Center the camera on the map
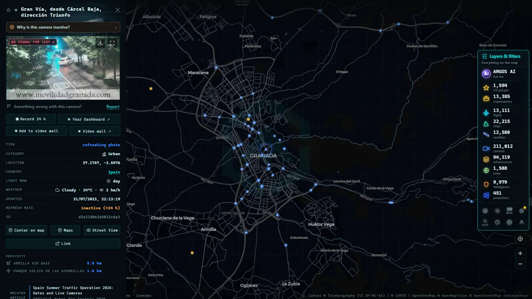The image size is (532, 299). click(x=26, y=230)
